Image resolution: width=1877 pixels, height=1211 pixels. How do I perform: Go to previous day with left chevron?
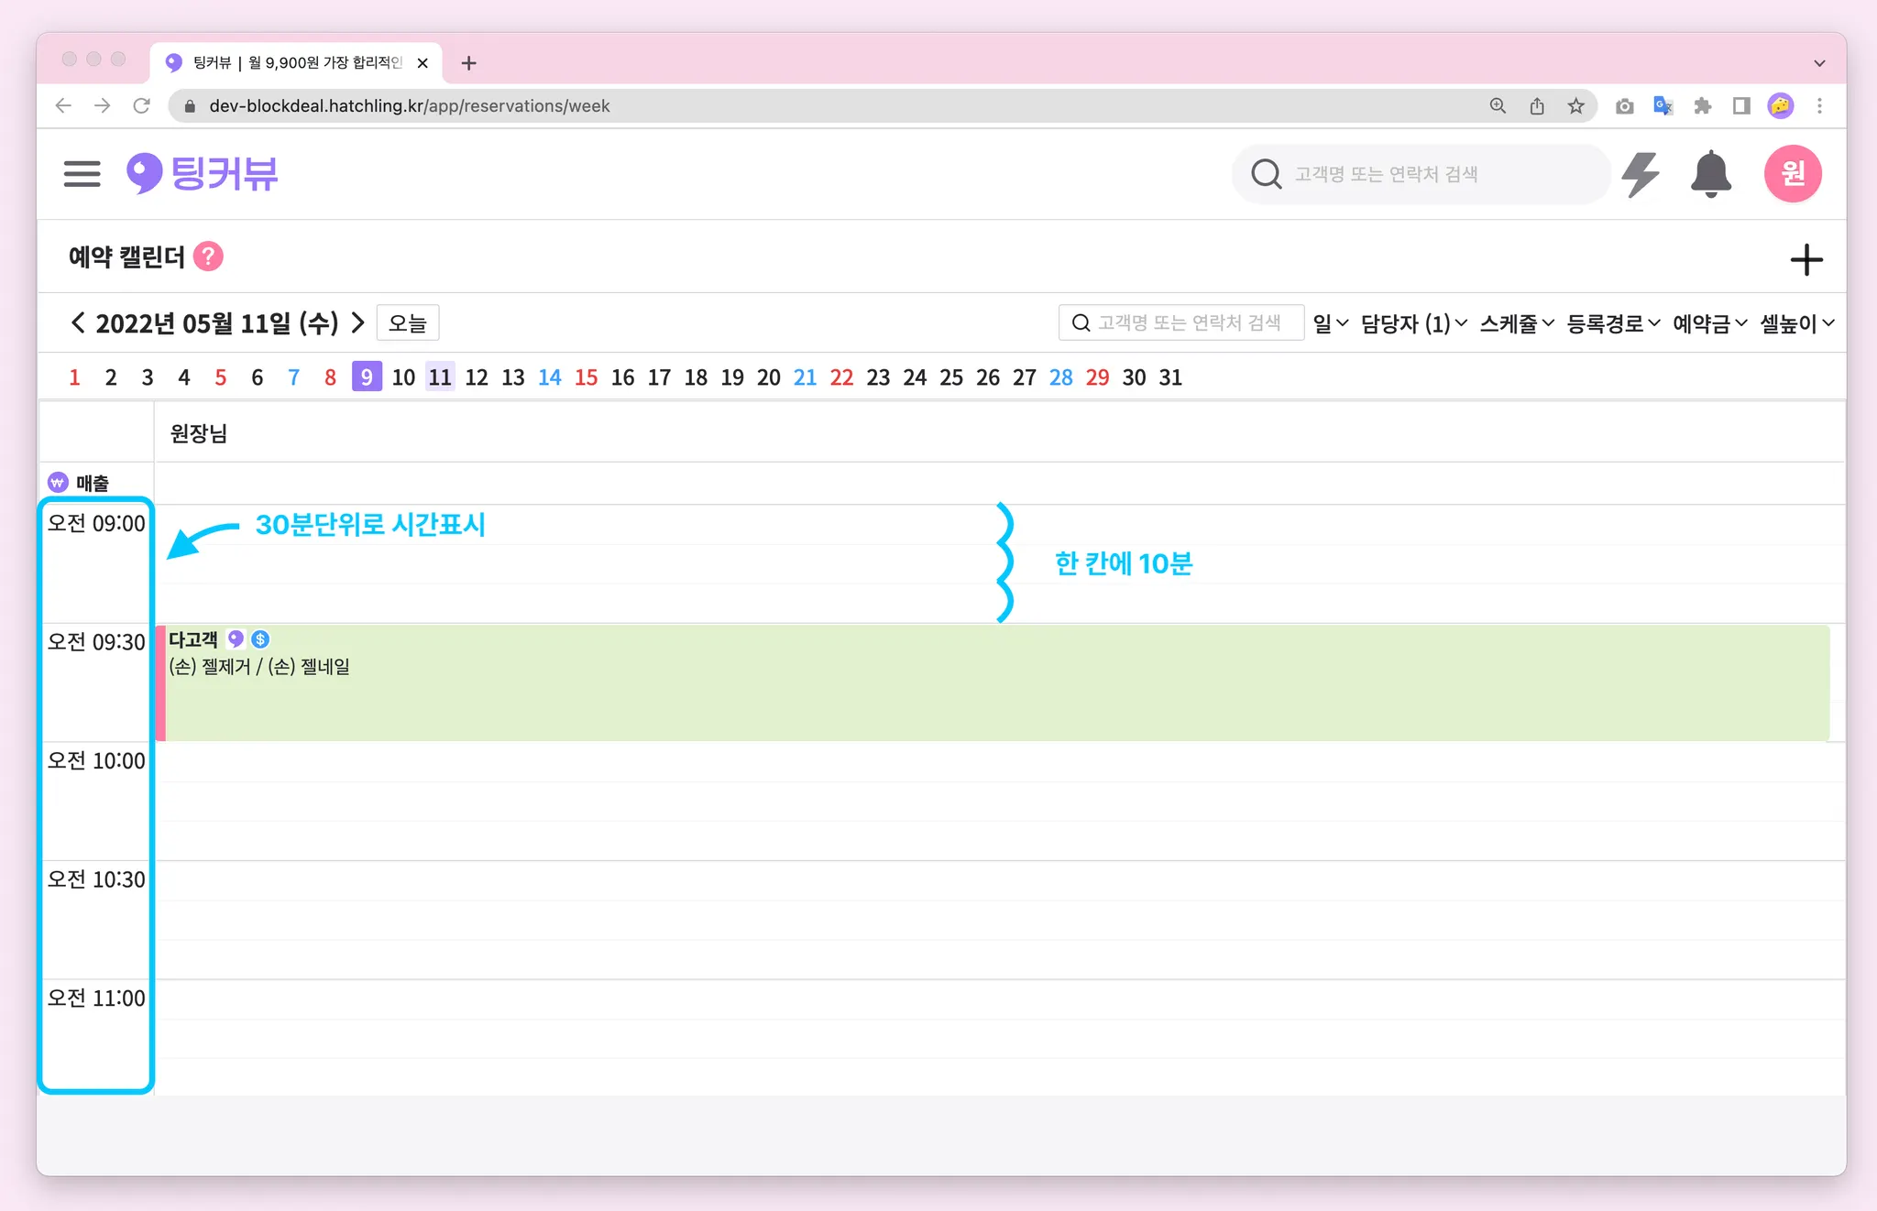point(78,322)
